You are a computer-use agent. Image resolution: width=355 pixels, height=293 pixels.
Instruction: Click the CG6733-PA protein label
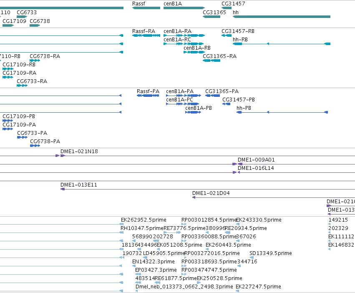click(32, 133)
